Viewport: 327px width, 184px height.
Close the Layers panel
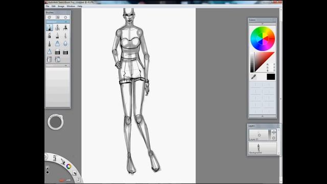click(x=278, y=126)
